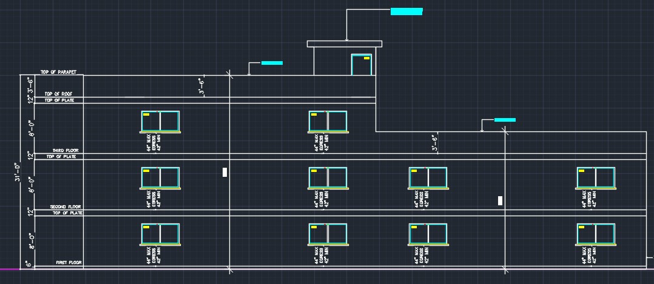
Task: Select the penthouse roof slab rectangle
Action: click(x=345, y=44)
